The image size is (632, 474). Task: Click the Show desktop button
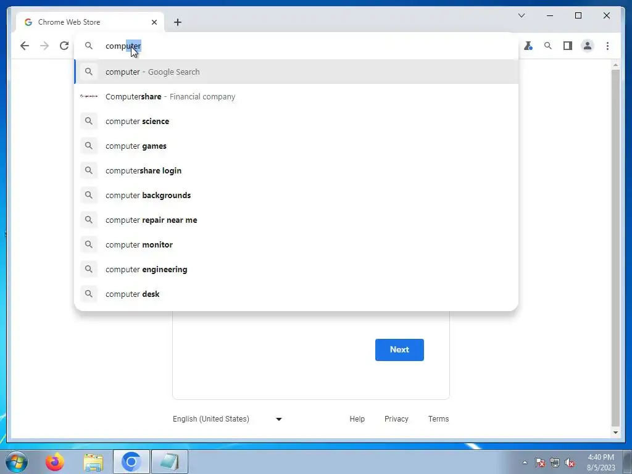pyautogui.click(x=627, y=462)
